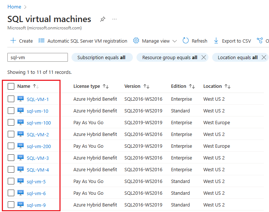The width and height of the screenshot is (269, 212).
Task: Check the box for SQL-VM-1
Action: coord(11,99)
